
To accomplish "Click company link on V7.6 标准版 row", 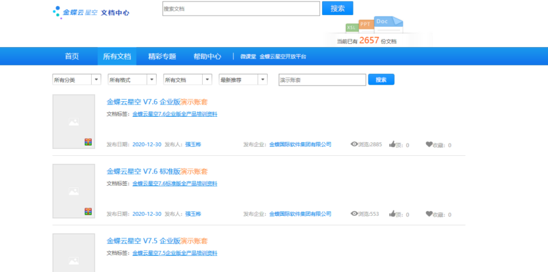I will point(300,214).
